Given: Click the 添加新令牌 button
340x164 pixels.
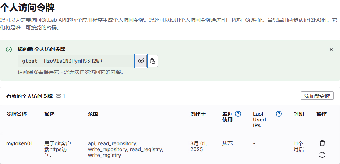Looking at the screenshot, I should (317, 96).
